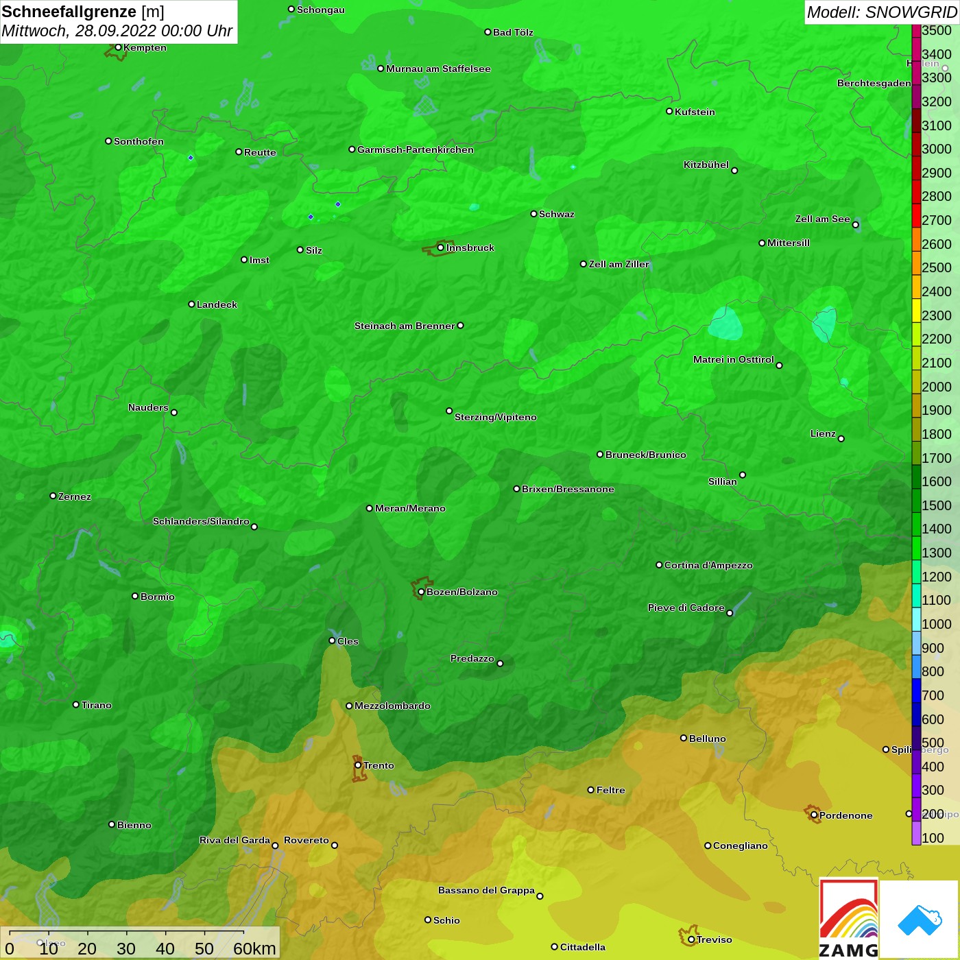Image resolution: width=960 pixels, height=960 pixels.
Task: Click the Schneefallgrenze title
Action: pos(69,12)
